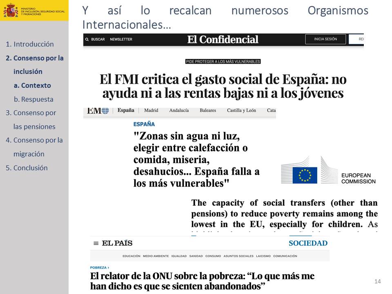392x294 pixels.
Task: Open SANIDAD in El País submenu
Action: point(196,256)
